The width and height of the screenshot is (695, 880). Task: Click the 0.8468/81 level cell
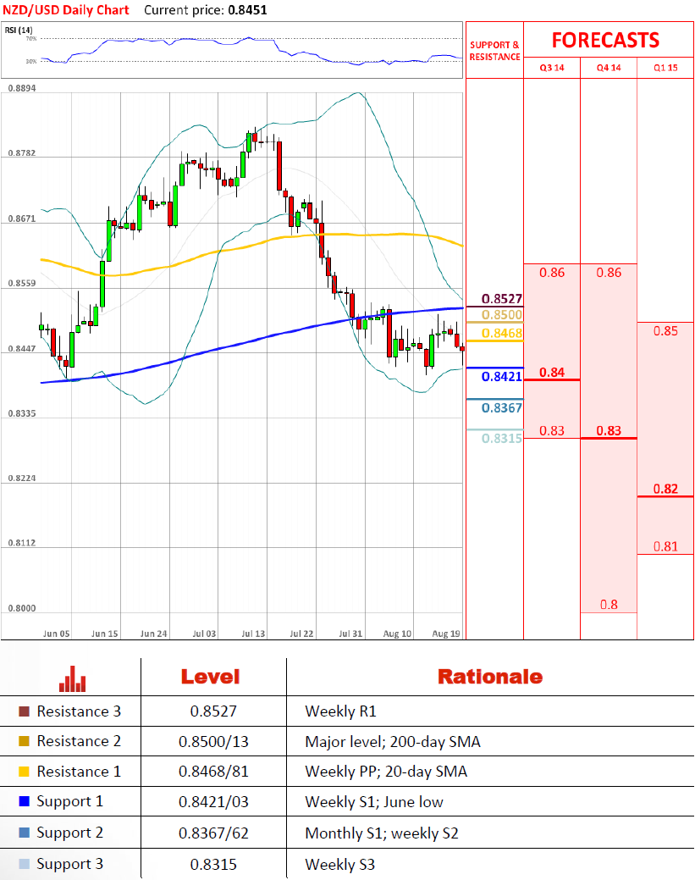[213, 772]
